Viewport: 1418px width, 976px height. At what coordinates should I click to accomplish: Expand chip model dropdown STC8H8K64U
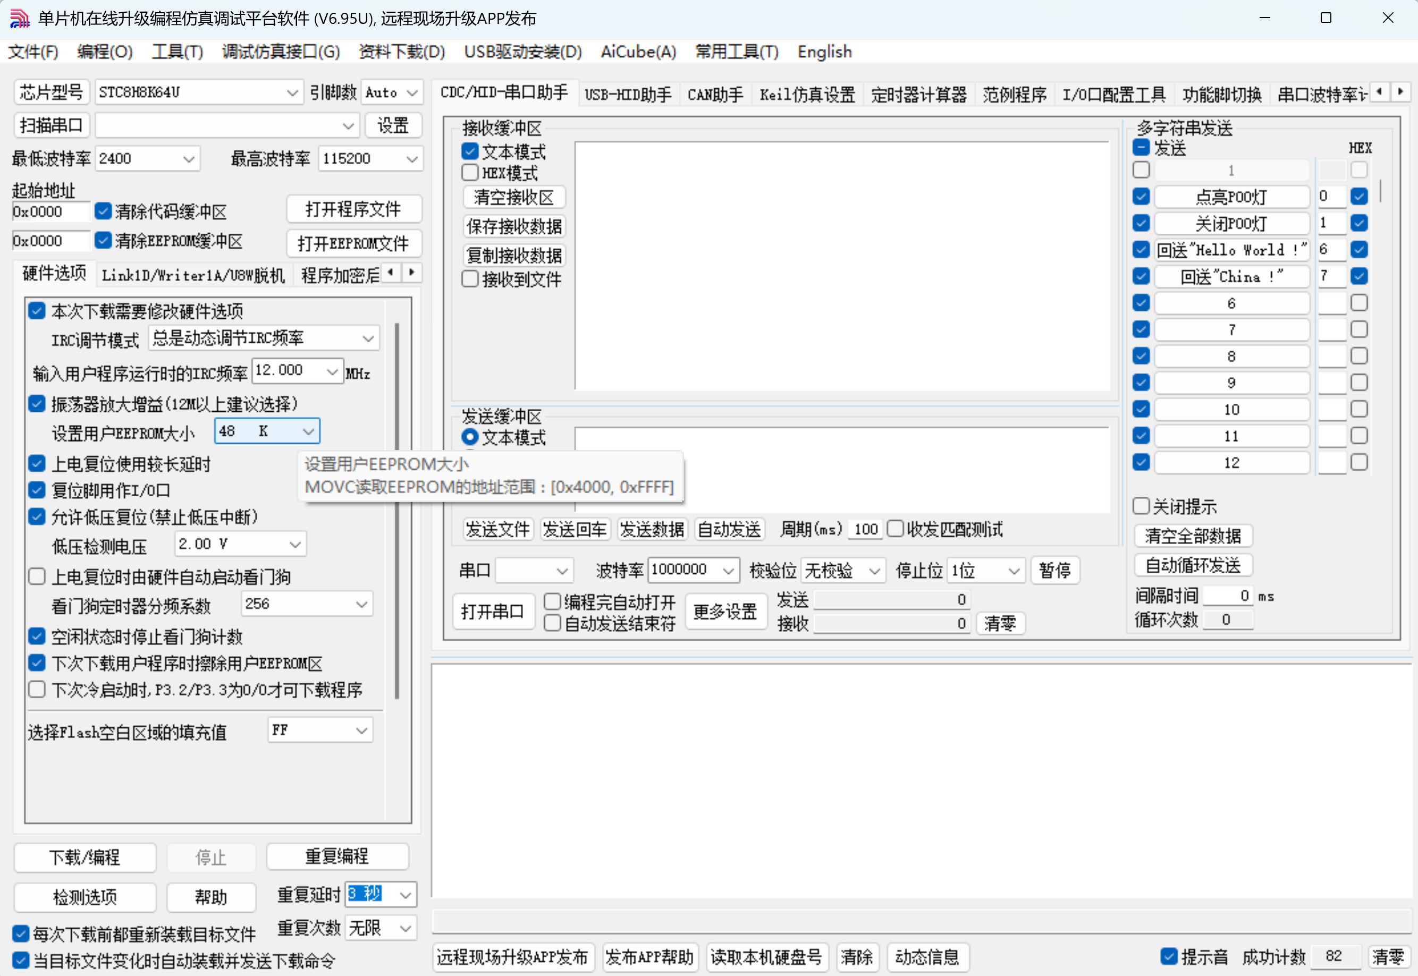(x=292, y=93)
